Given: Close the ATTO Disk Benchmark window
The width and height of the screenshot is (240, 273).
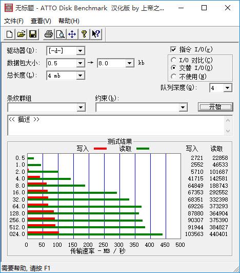Looking at the screenshot, I should (228, 8).
